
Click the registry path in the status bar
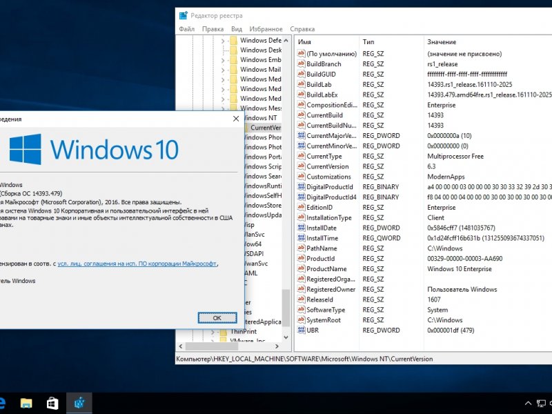(x=304, y=359)
